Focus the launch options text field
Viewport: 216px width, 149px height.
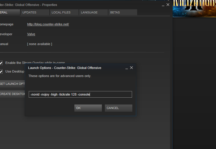(80, 94)
